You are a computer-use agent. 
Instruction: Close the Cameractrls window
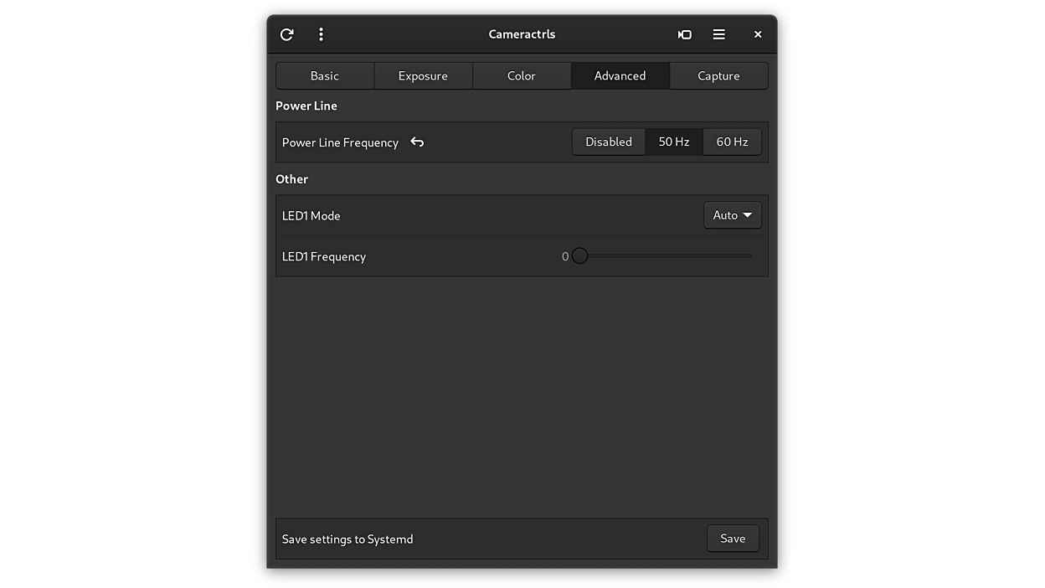pos(758,34)
